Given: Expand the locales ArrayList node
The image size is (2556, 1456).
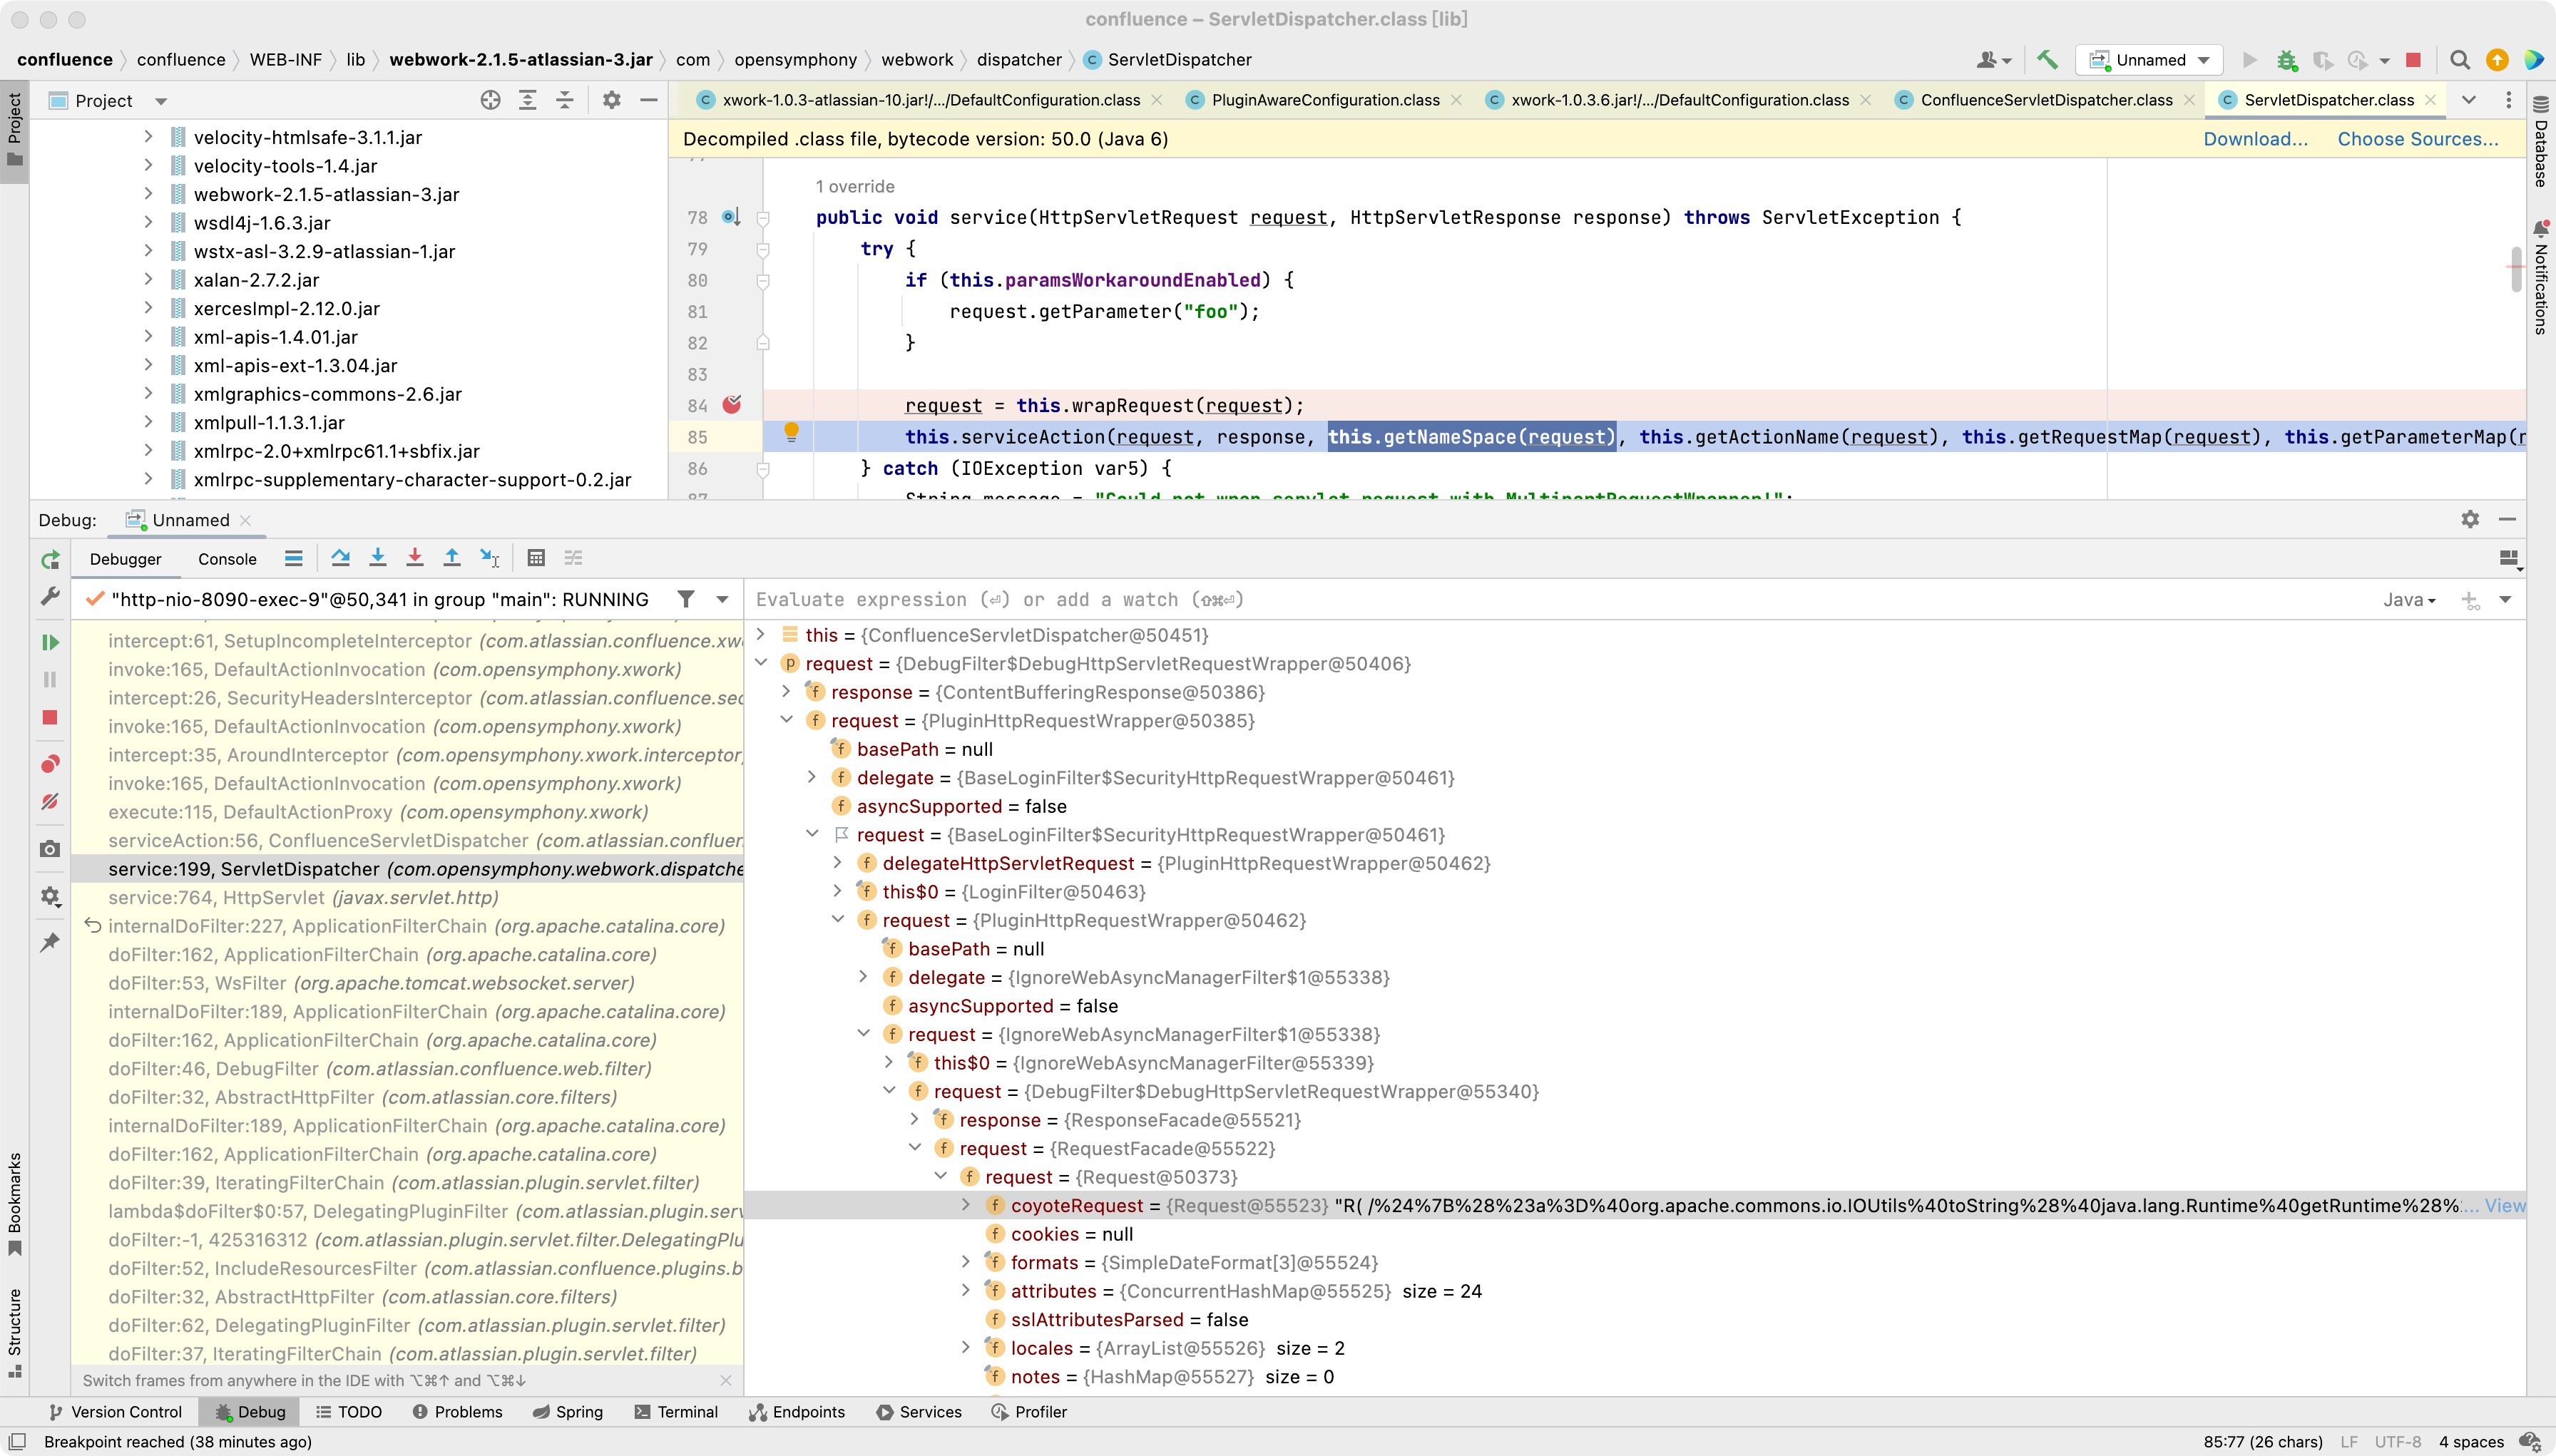Looking at the screenshot, I should click(x=965, y=1348).
